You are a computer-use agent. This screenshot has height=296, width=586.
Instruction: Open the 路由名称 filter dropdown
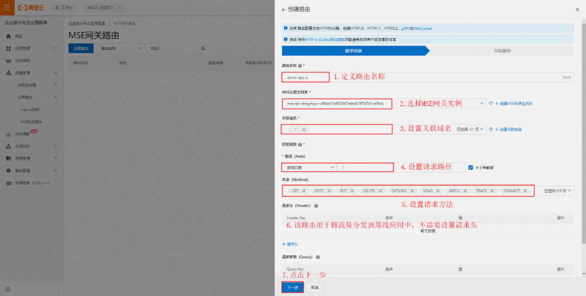point(120,49)
